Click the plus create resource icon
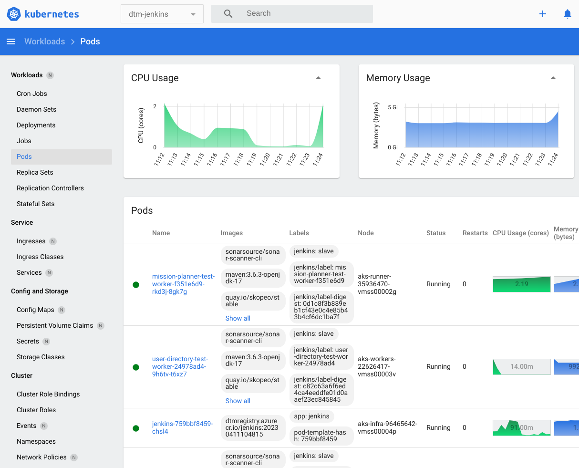 coord(543,14)
